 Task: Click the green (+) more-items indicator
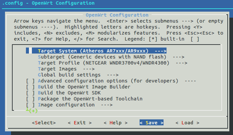[33, 111]
